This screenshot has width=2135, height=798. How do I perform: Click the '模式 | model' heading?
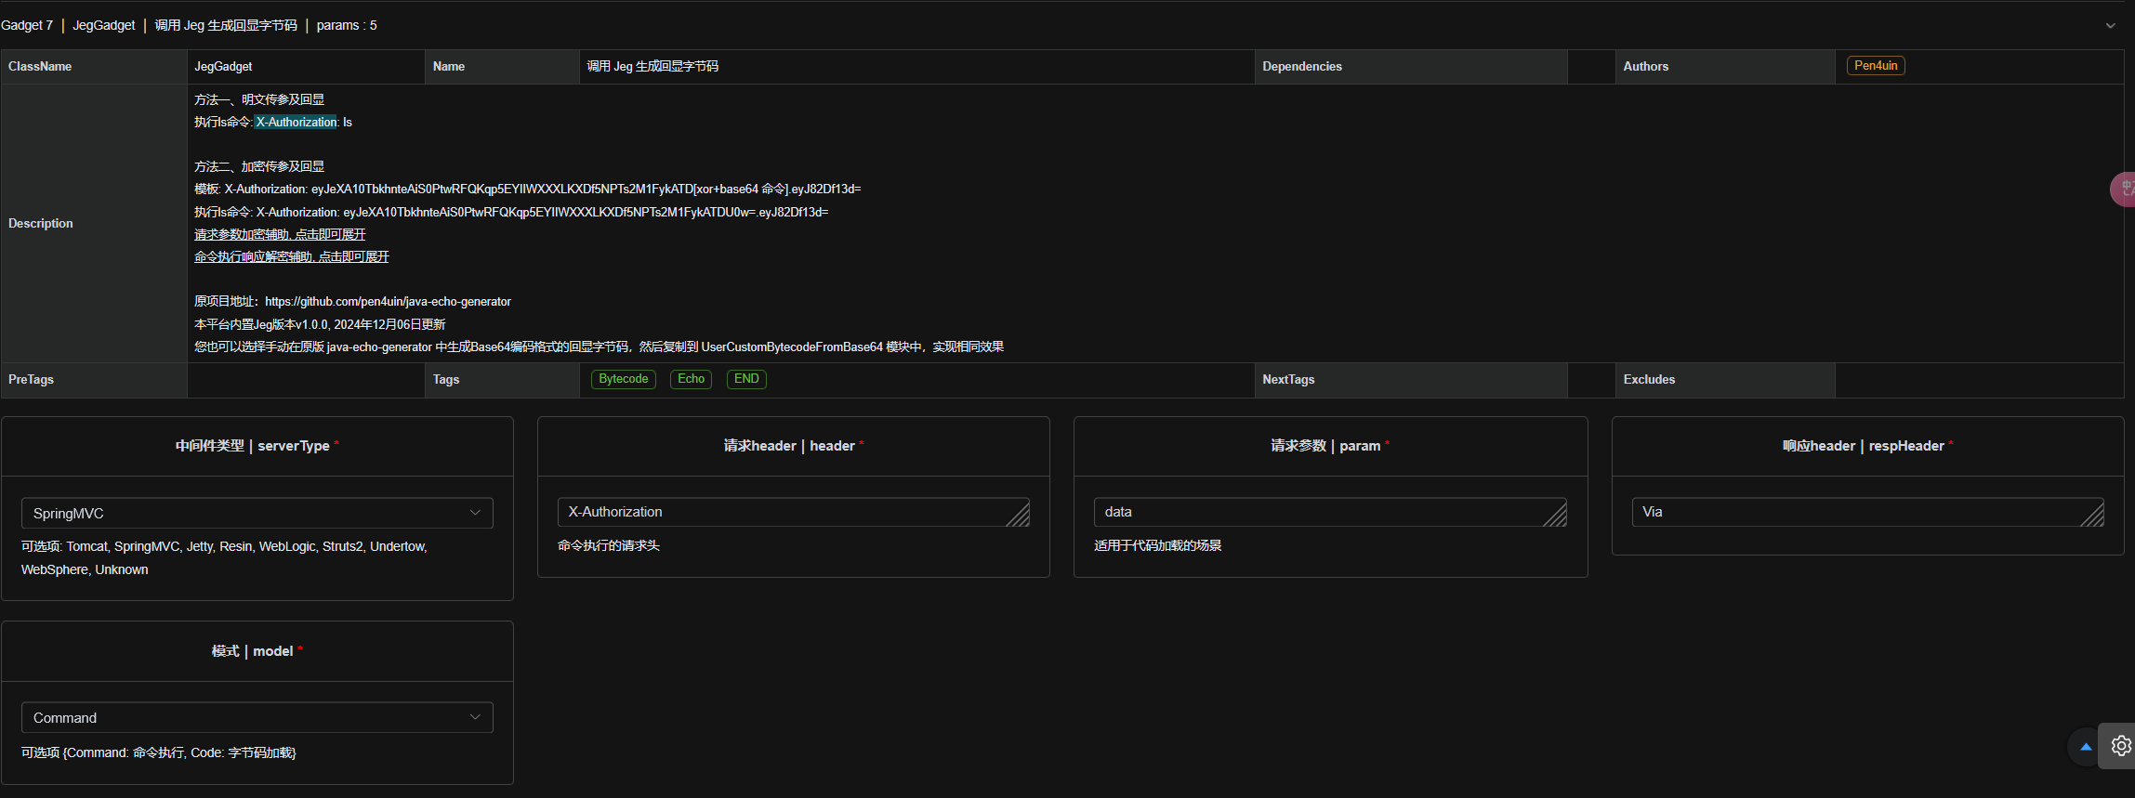[252, 651]
